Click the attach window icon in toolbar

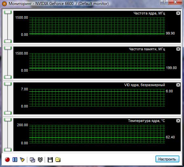click(33, 160)
